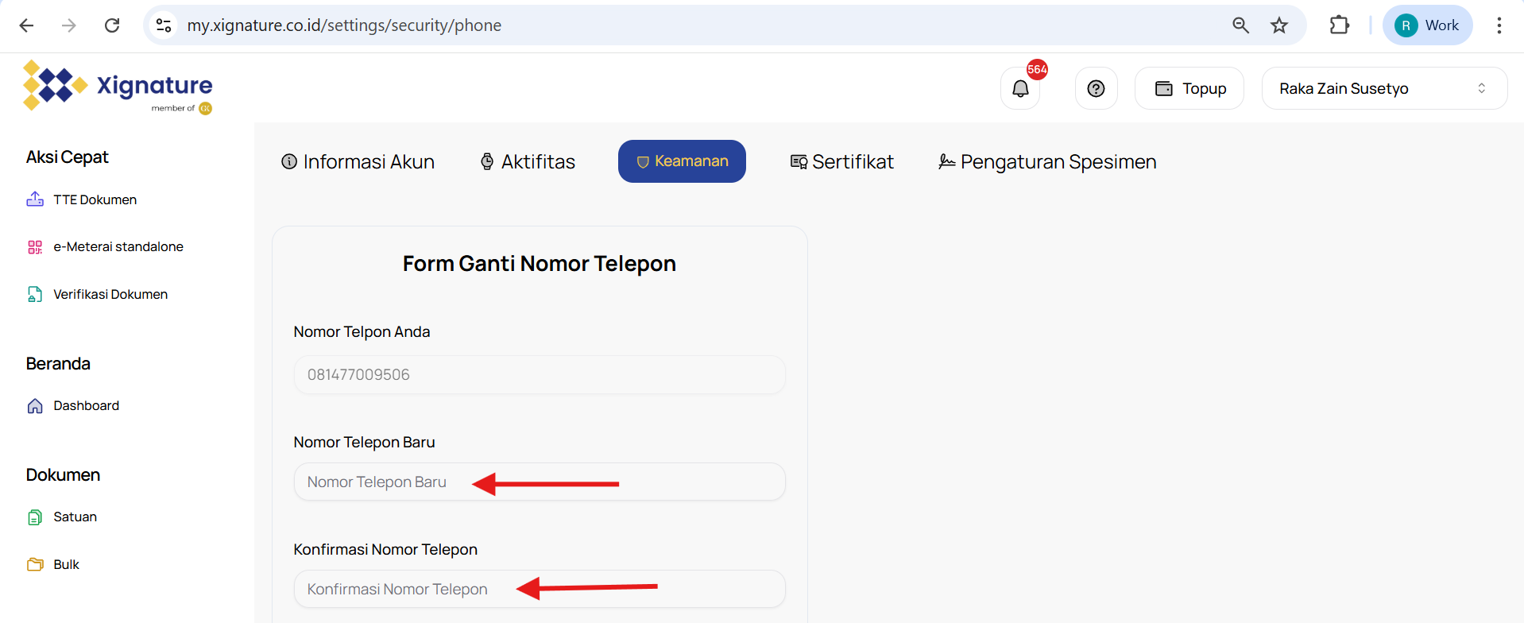Open the browser extensions puzzle icon
The height and width of the screenshot is (623, 1524).
click(x=1339, y=25)
